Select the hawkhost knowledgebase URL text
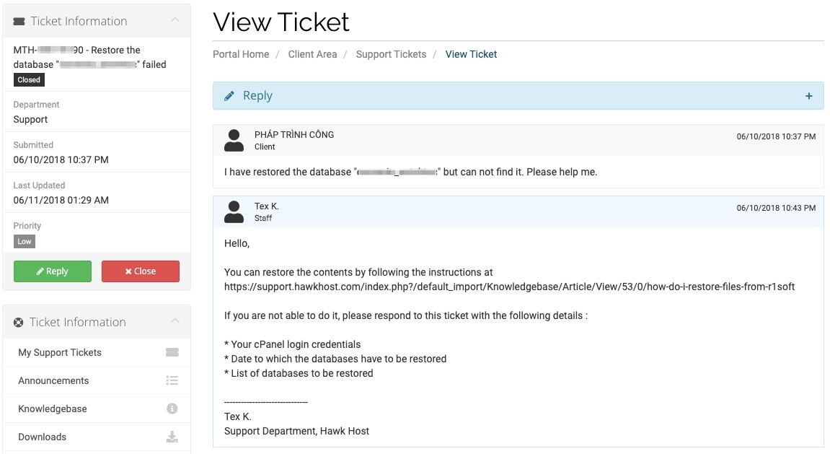Image resolution: width=830 pixels, height=454 pixels. pyautogui.click(x=509, y=287)
